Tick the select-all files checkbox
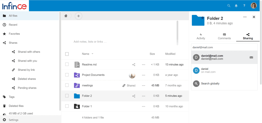This screenshot has height=123, width=262. (67, 54)
